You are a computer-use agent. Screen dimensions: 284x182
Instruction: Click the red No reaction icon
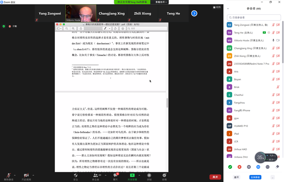pos(239,167)
